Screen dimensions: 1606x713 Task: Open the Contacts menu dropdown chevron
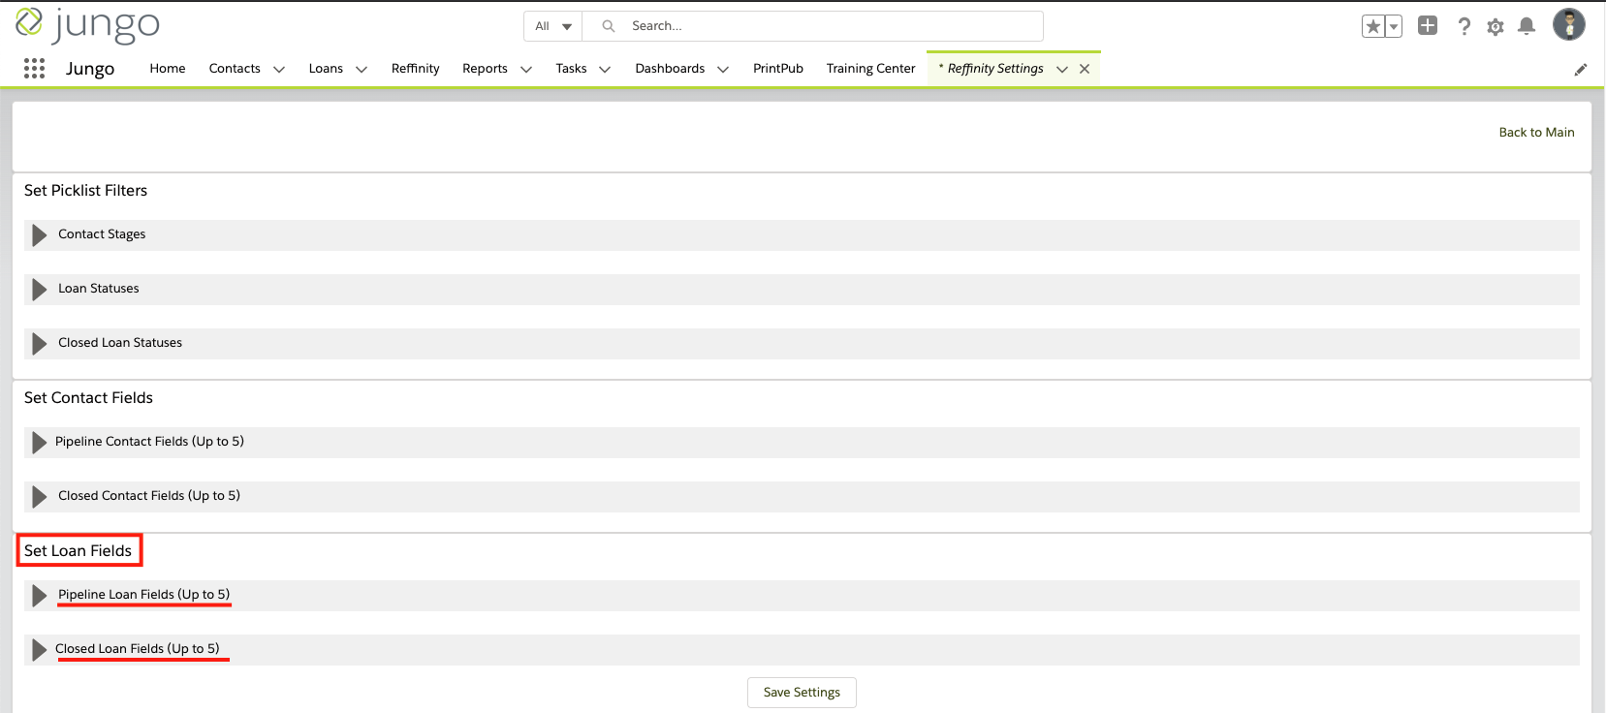(279, 70)
